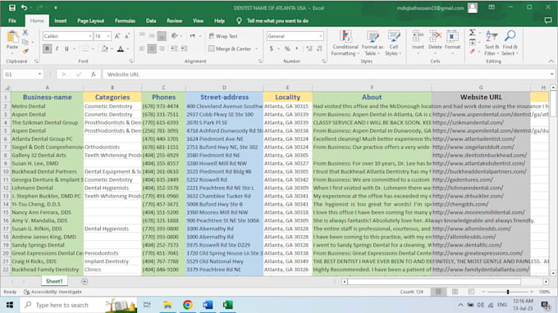Open the Format cells menu
Image resolution: width=558 pixels, height=313 pixels.
coord(452,43)
